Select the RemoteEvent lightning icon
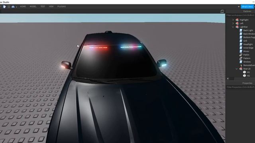 (241, 65)
